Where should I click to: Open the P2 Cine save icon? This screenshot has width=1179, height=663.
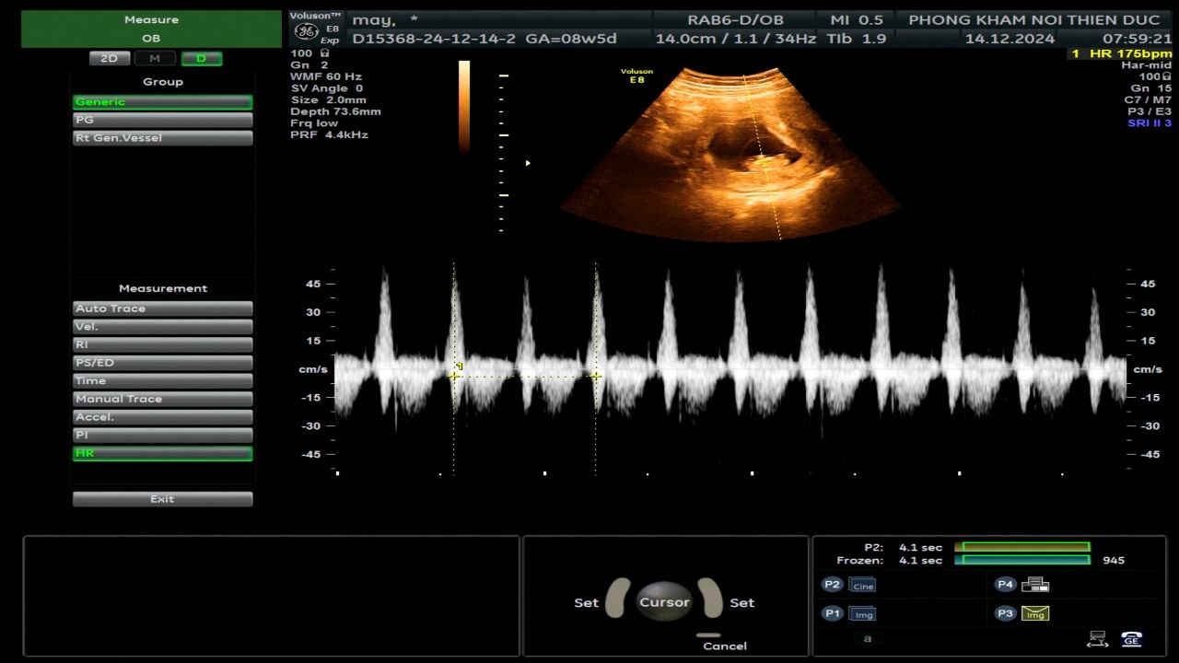[863, 586]
